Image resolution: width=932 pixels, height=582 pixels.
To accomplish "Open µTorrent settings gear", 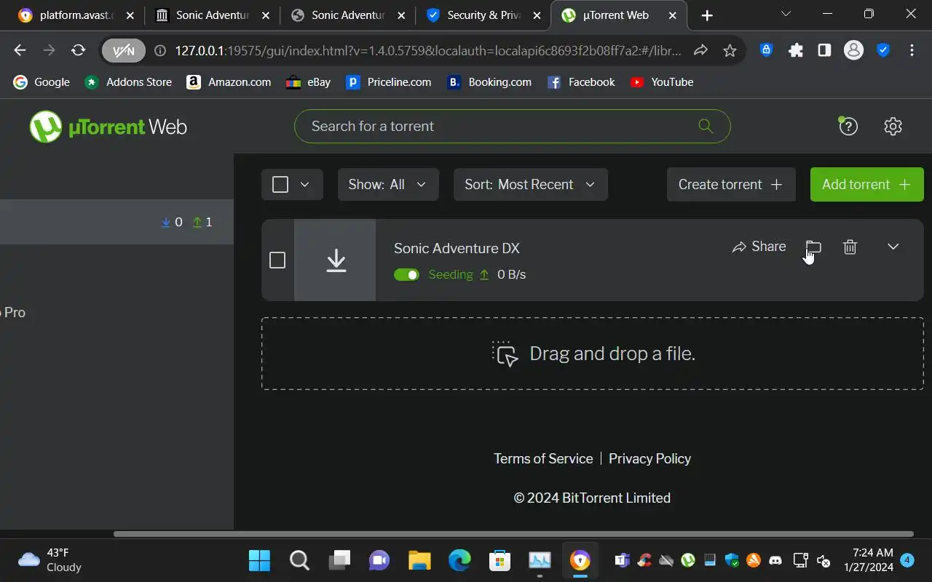I will pos(893,126).
